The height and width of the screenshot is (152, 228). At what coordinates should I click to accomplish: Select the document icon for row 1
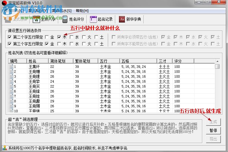point(11,67)
